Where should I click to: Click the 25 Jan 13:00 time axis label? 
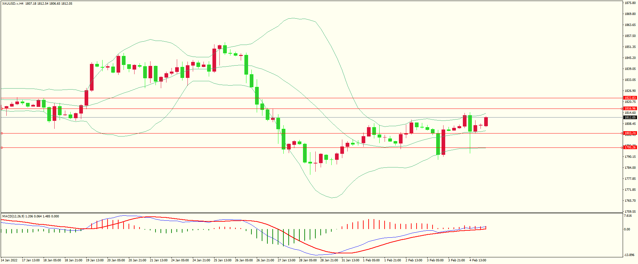(222, 260)
